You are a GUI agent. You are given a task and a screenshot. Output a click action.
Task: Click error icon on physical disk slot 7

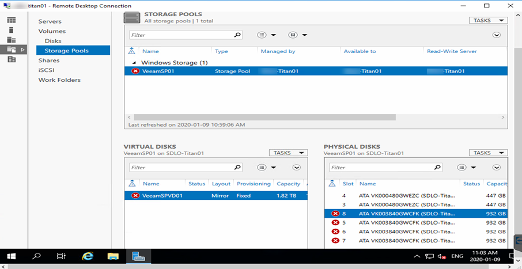point(335,240)
